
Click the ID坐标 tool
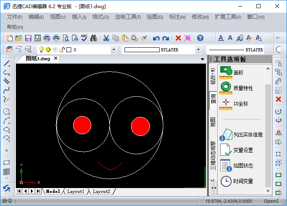(x=234, y=104)
